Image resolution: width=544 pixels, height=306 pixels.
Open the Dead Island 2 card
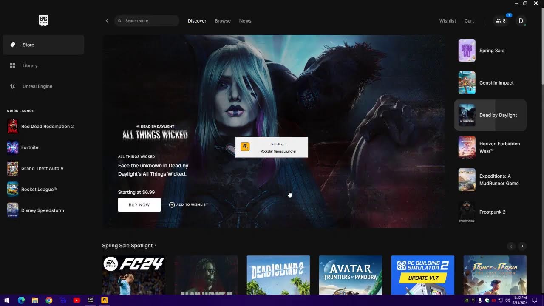278,275
